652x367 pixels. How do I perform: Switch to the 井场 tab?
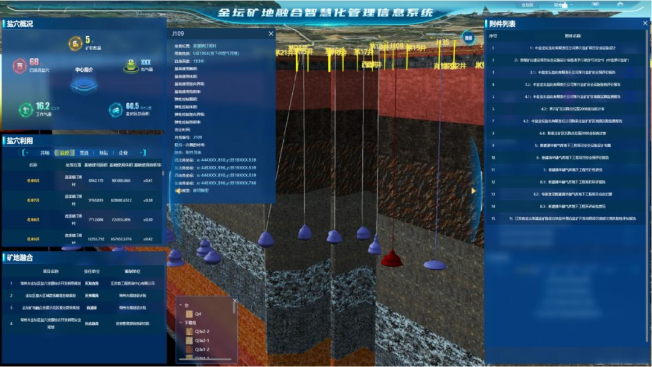(x=45, y=153)
